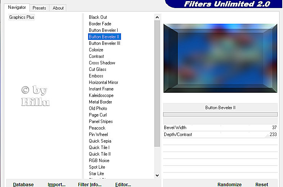The image size is (283, 187).
Task: Select the Metal Border filter
Action: (100, 102)
